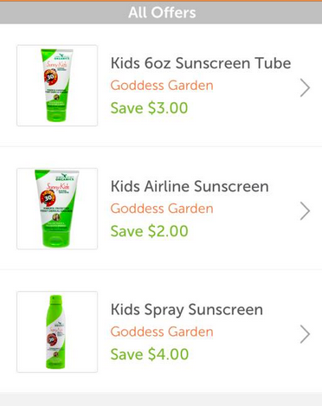
Task: Expand the Kids Airline Sunscreen offer arrow
Action: (x=305, y=210)
